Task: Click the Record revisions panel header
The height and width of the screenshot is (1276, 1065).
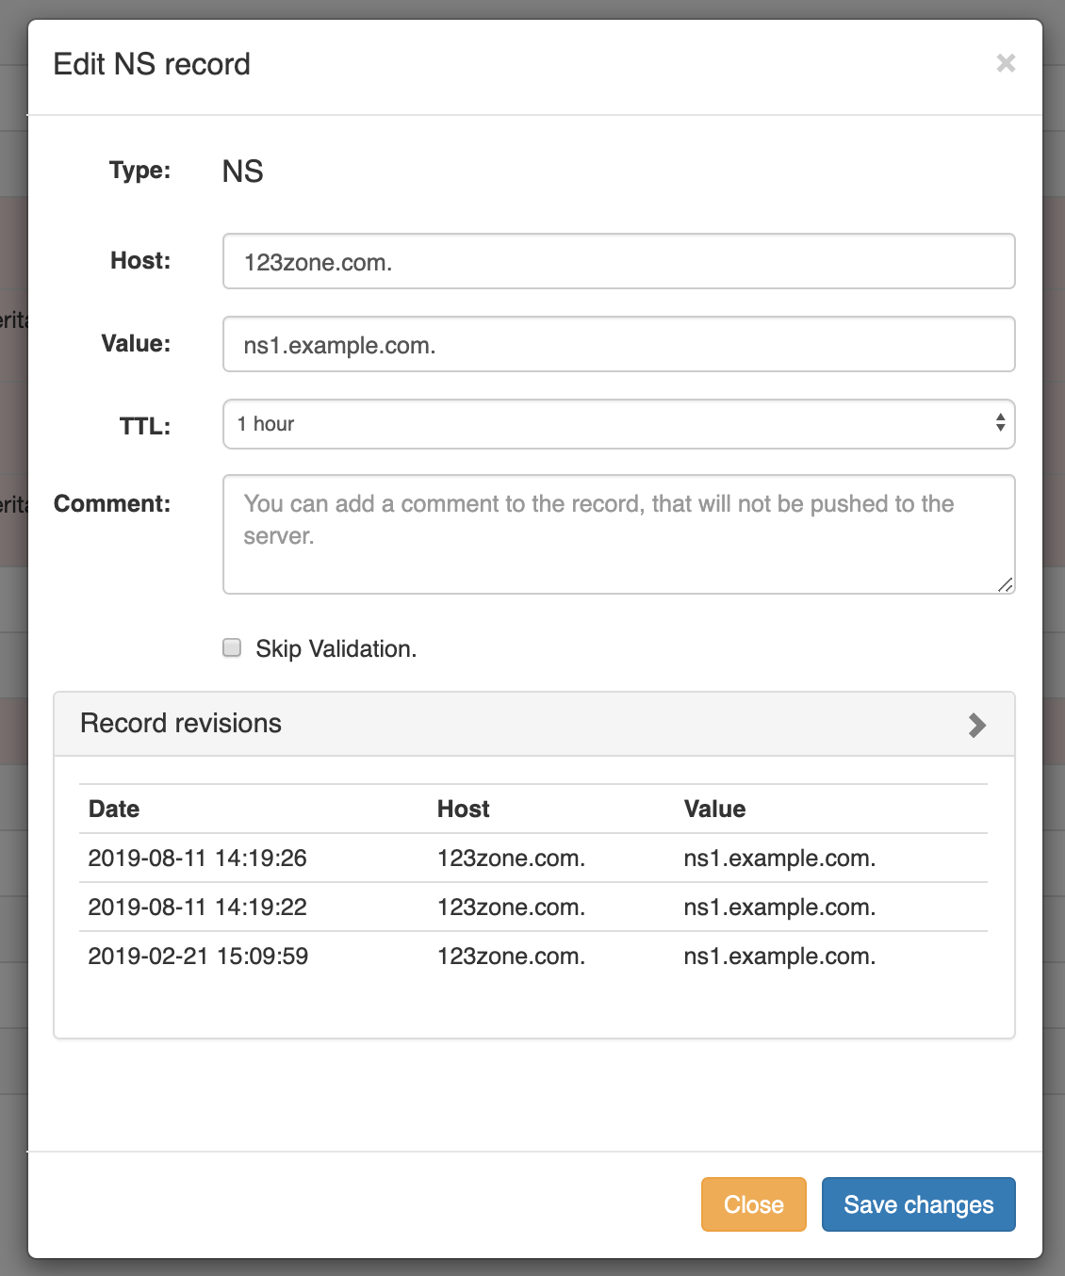Action: tap(181, 723)
